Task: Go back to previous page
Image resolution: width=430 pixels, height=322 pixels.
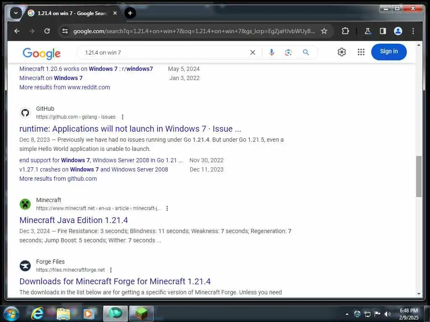Action: tap(17, 31)
